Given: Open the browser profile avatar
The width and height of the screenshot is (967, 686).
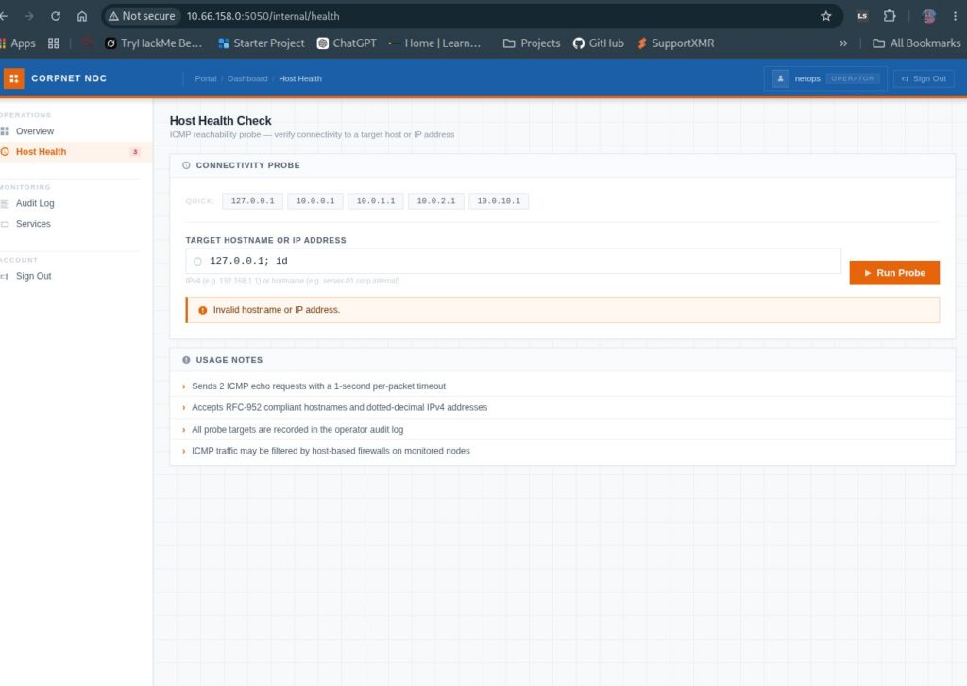Looking at the screenshot, I should click(x=929, y=16).
